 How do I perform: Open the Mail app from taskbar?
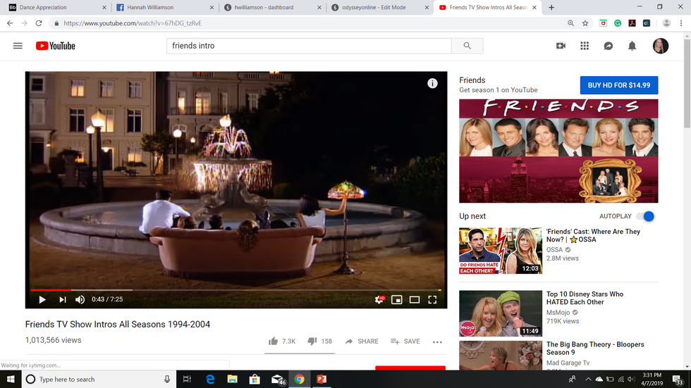click(278, 380)
